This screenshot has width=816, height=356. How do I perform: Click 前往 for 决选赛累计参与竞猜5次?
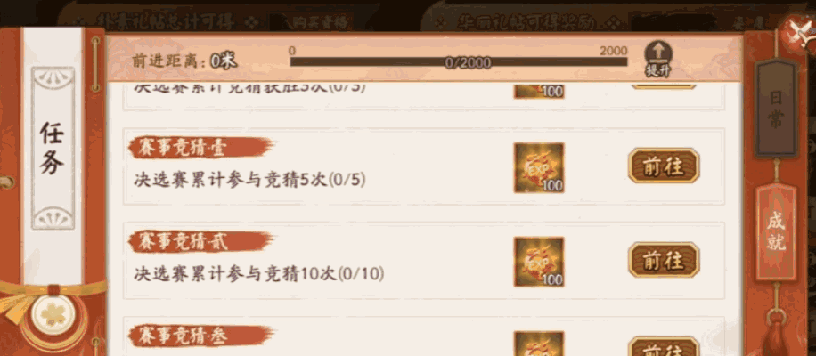(x=663, y=166)
